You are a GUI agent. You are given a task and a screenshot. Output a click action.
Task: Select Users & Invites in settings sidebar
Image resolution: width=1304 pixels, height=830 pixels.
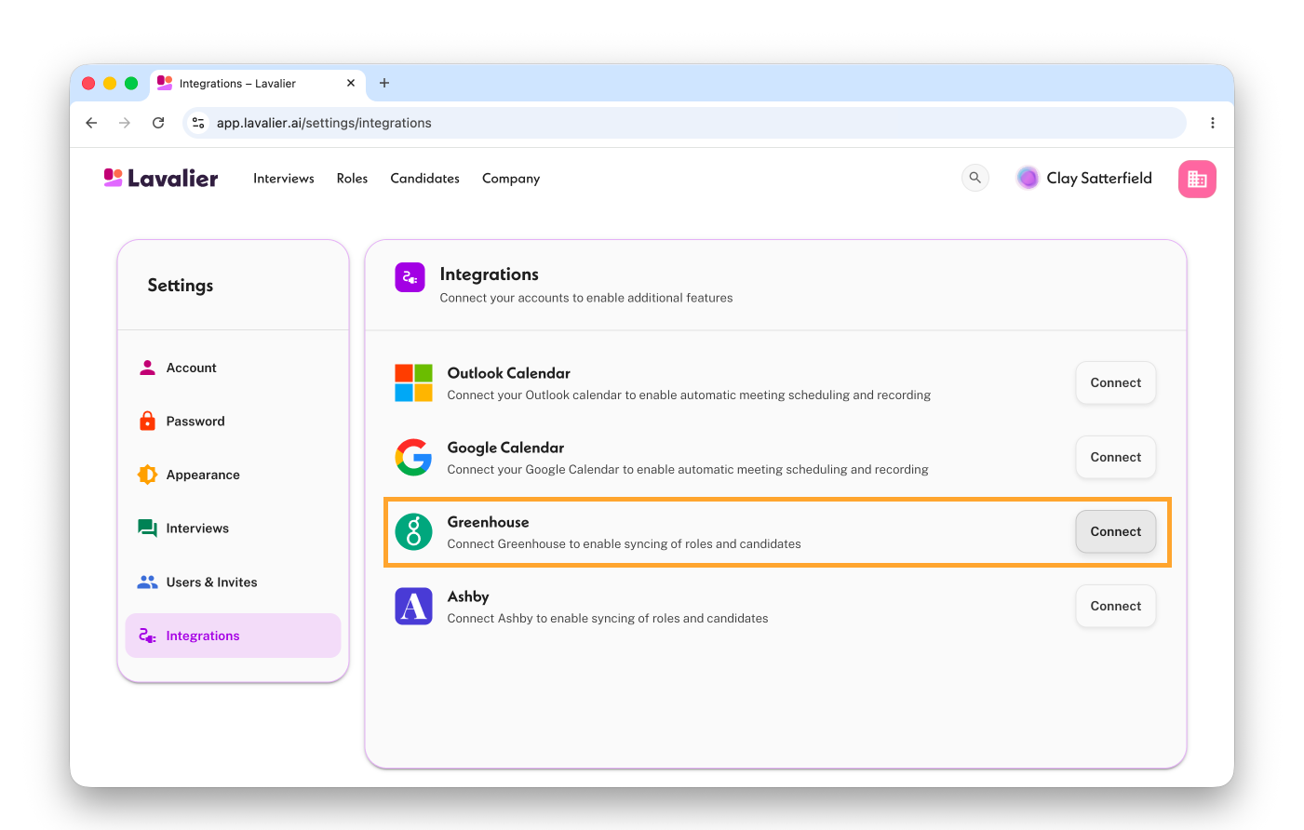tap(233, 582)
